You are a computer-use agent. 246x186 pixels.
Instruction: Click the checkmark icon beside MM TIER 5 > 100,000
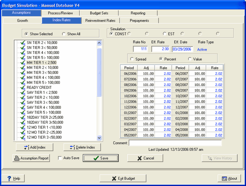(23, 83)
